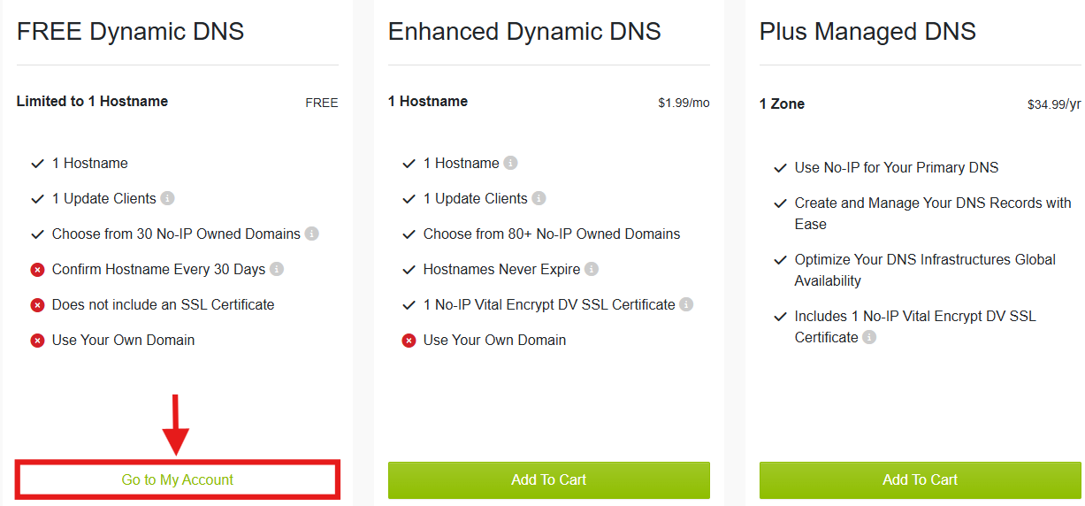Image resolution: width=1085 pixels, height=506 pixels.
Task: Click info icon in Plus Managed DNS plan
Action: pos(869,338)
